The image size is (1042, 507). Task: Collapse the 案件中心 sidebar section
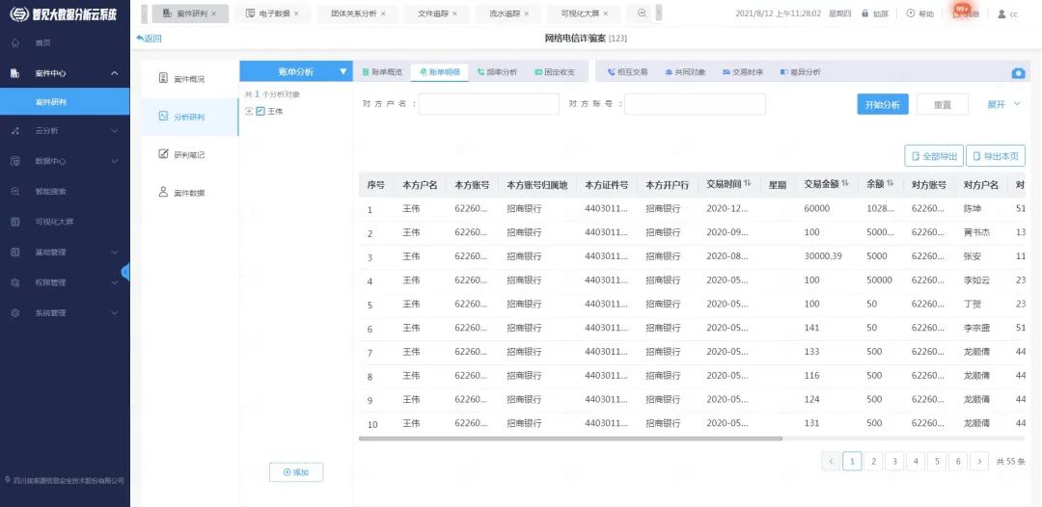click(x=114, y=73)
